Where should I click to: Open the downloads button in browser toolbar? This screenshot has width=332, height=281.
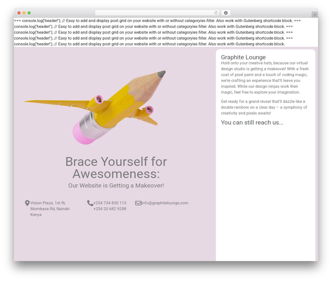coord(226,13)
